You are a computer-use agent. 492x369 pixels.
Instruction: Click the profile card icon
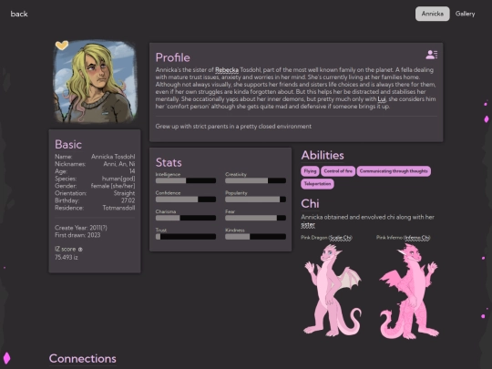pyautogui.click(x=432, y=55)
